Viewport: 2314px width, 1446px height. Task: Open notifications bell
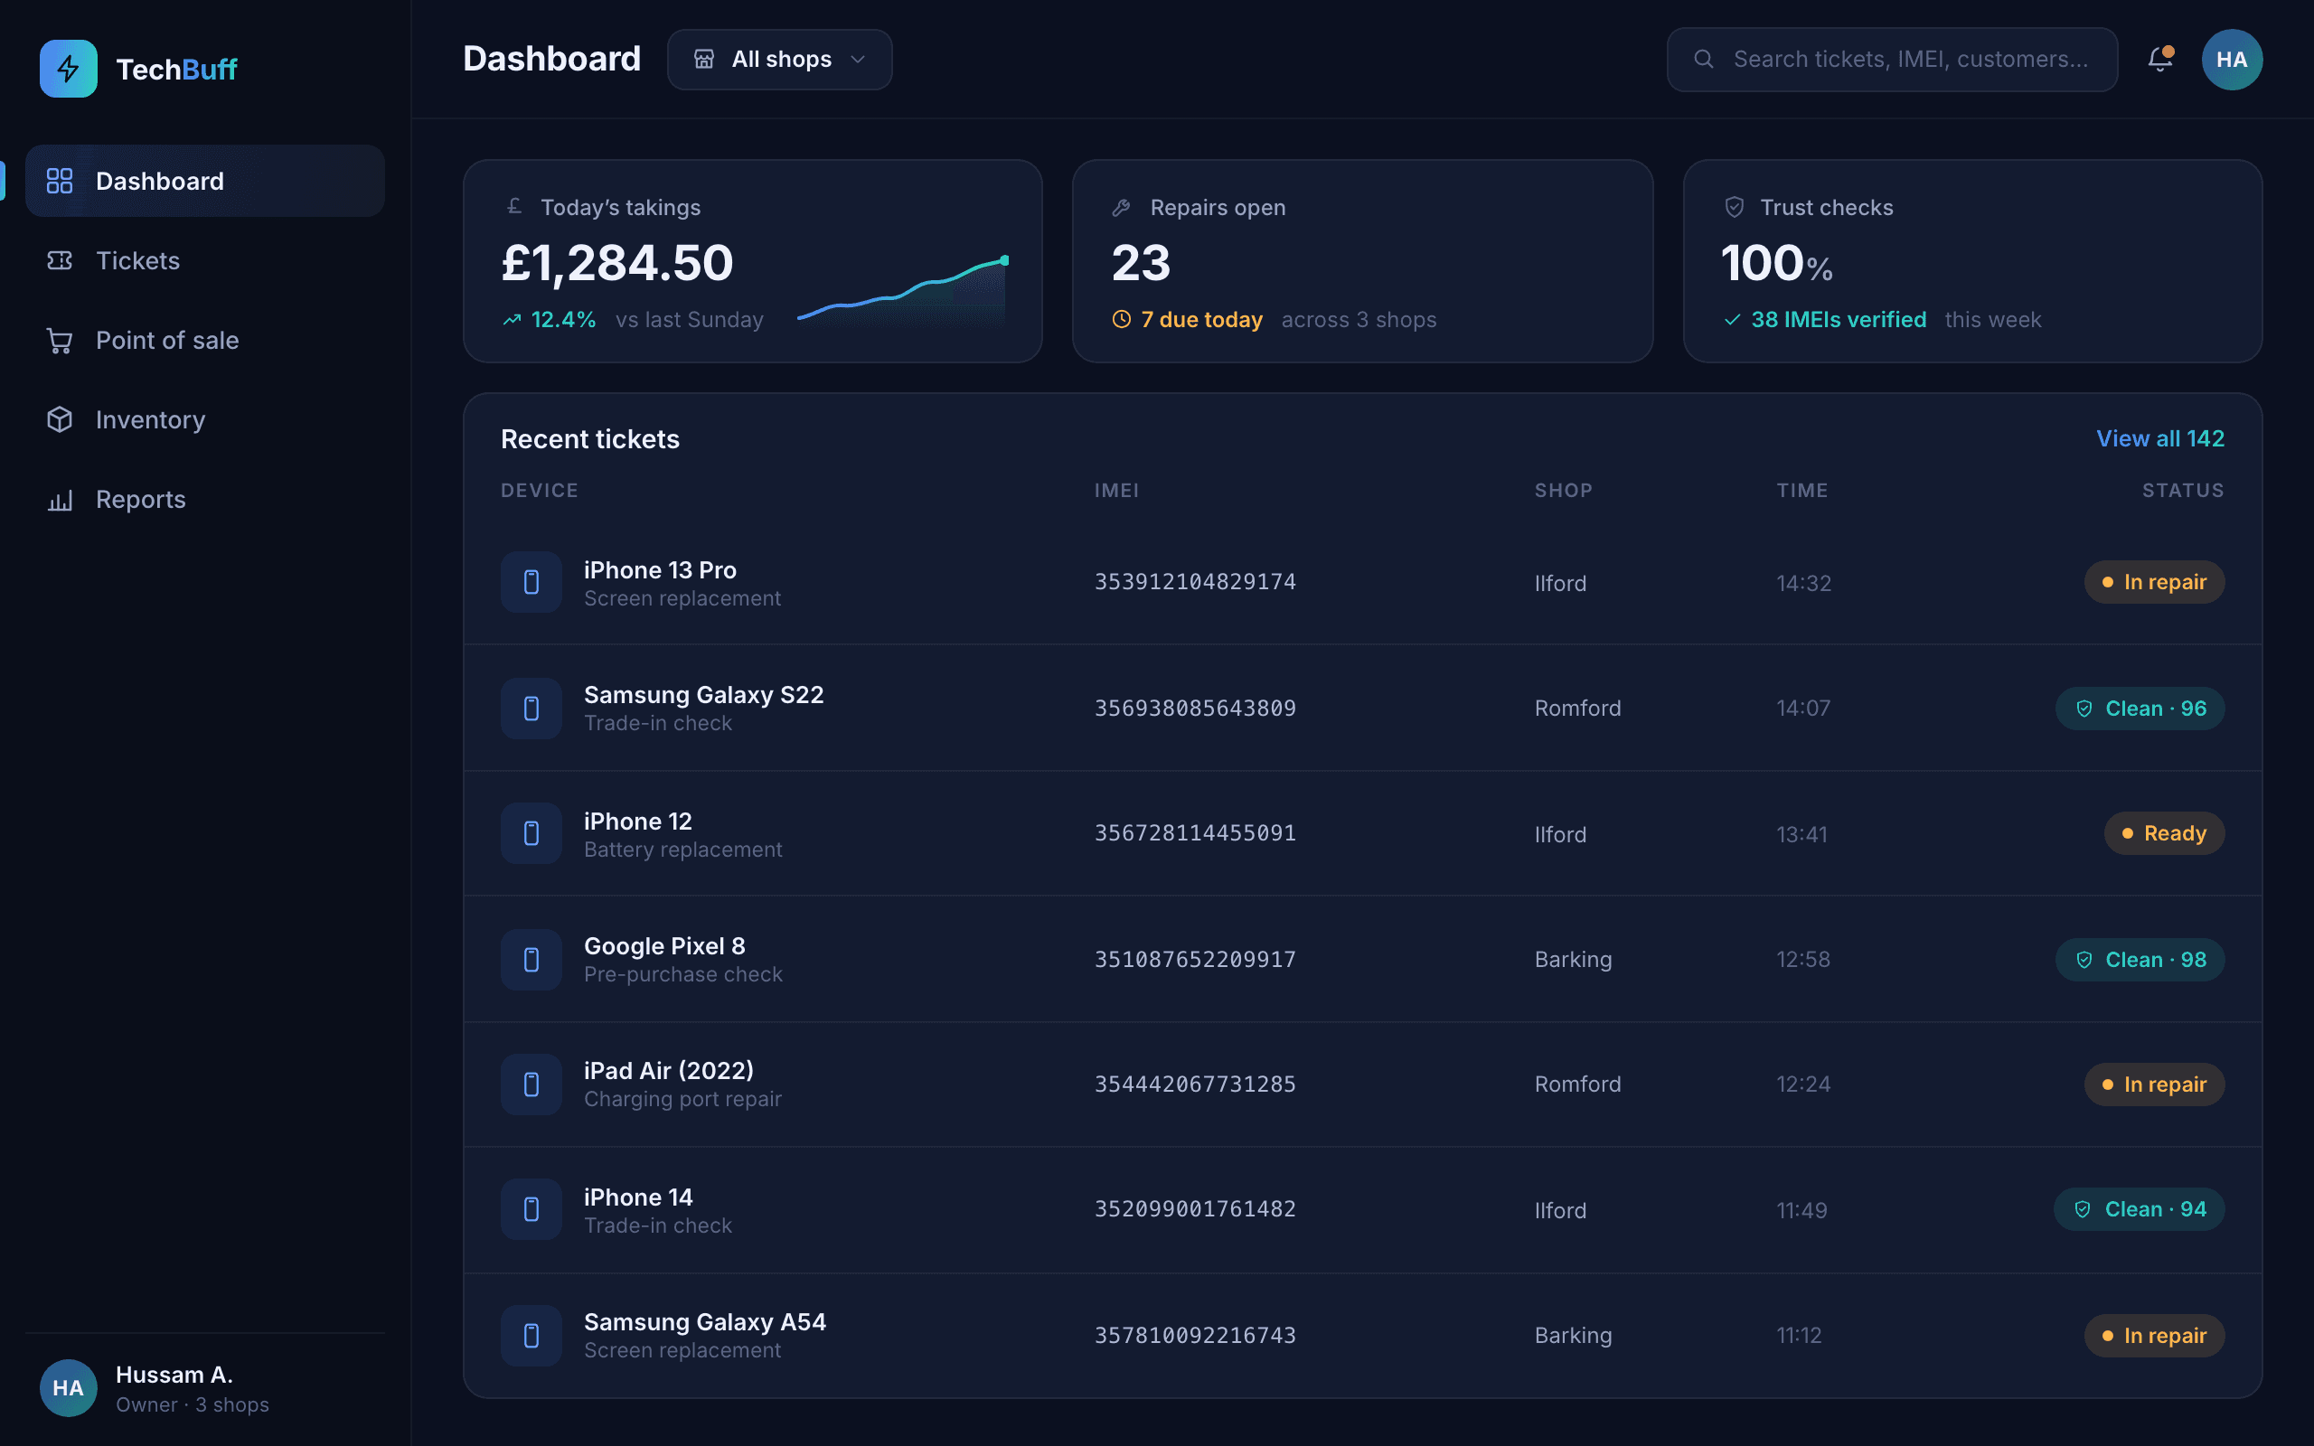[2159, 60]
